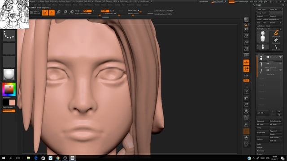
Task: Open File Explorer from the taskbar
Action: tap(29, 158)
